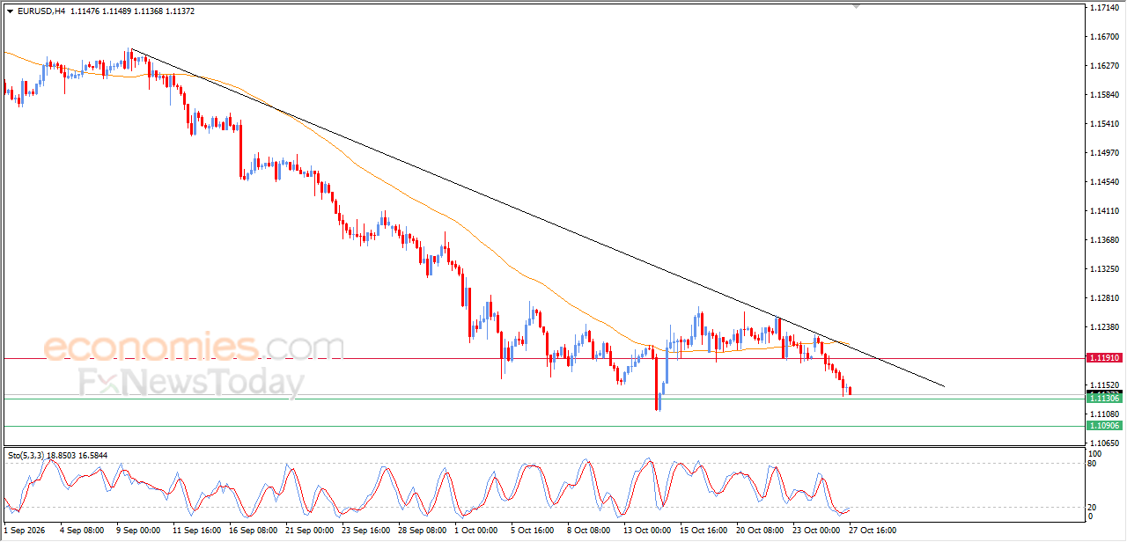Click the Sto(5,3,3) indicator label

click(x=26, y=456)
